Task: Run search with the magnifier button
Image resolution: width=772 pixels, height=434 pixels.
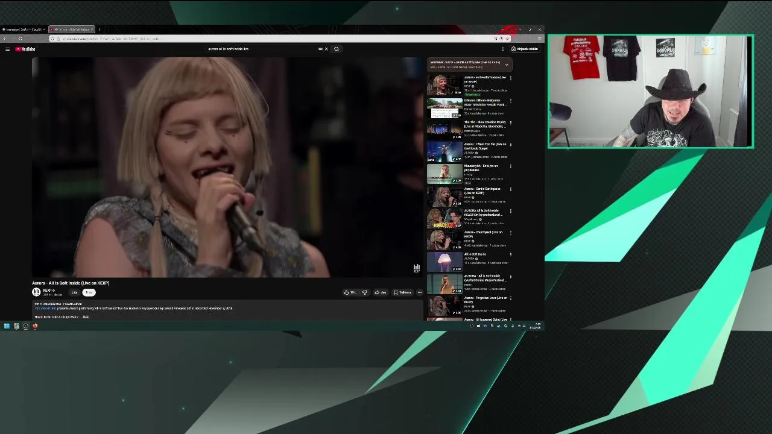Action: (337, 49)
